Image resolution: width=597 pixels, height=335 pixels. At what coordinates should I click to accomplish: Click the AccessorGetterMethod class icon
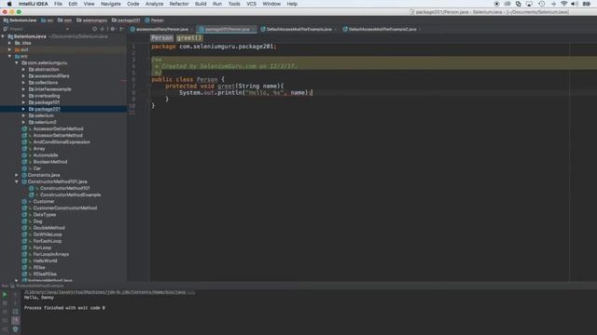click(x=25, y=128)
